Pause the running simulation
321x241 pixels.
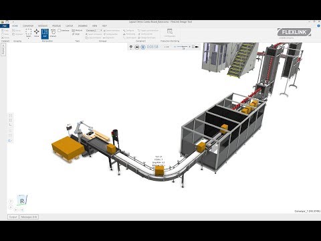143,47
